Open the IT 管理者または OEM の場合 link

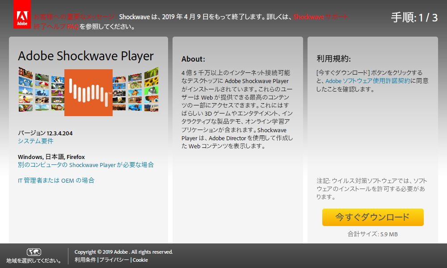click(56, 180)
